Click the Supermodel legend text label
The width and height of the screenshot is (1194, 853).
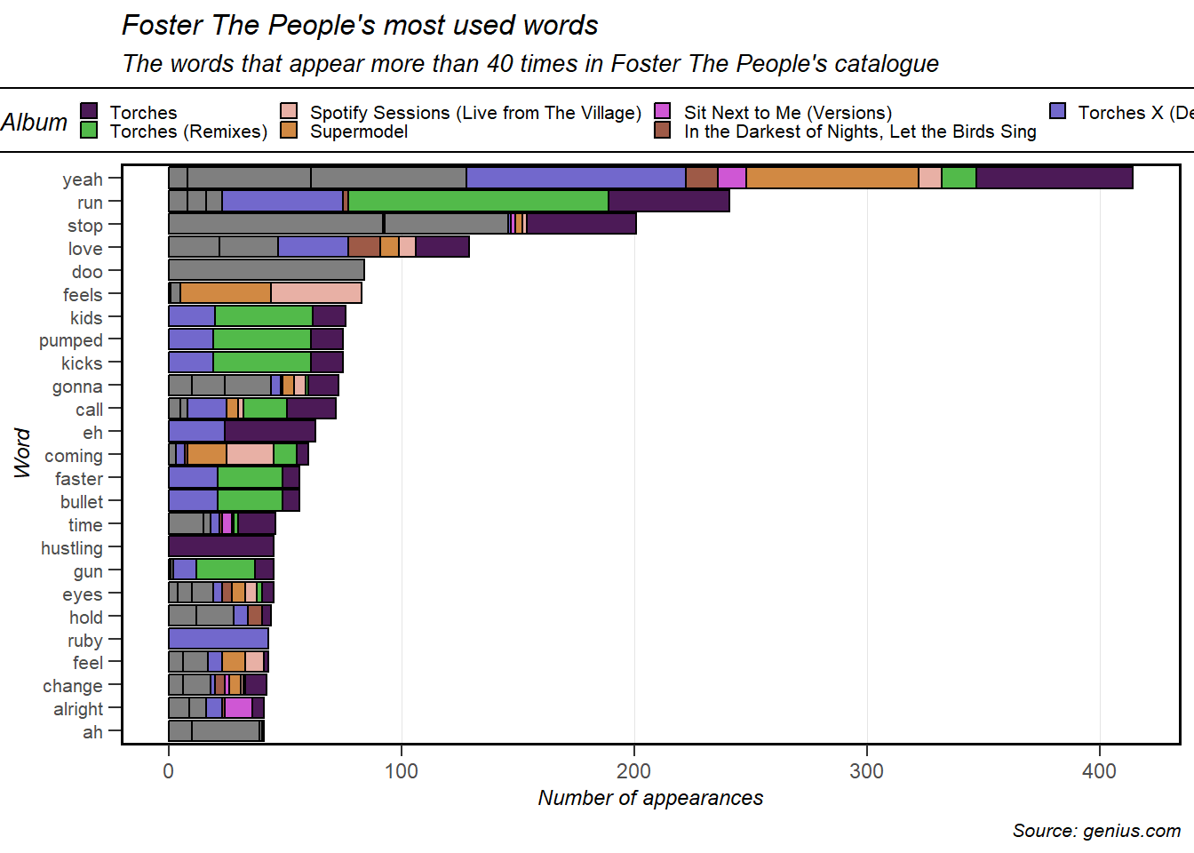tap(359, 132)
